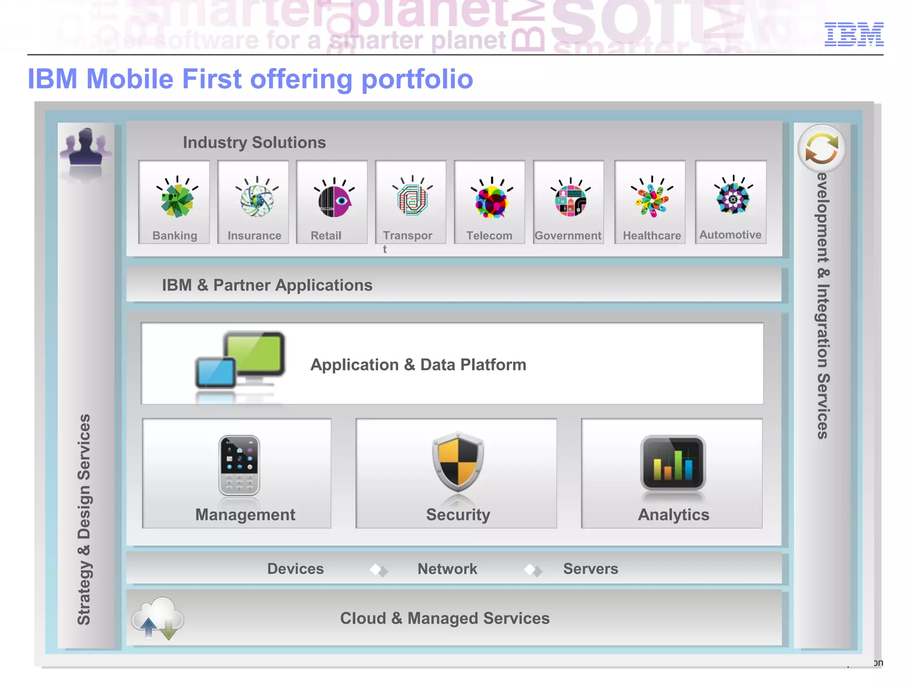
Task: Click the mobile phone Management icon
Action: tap(239, 465)
